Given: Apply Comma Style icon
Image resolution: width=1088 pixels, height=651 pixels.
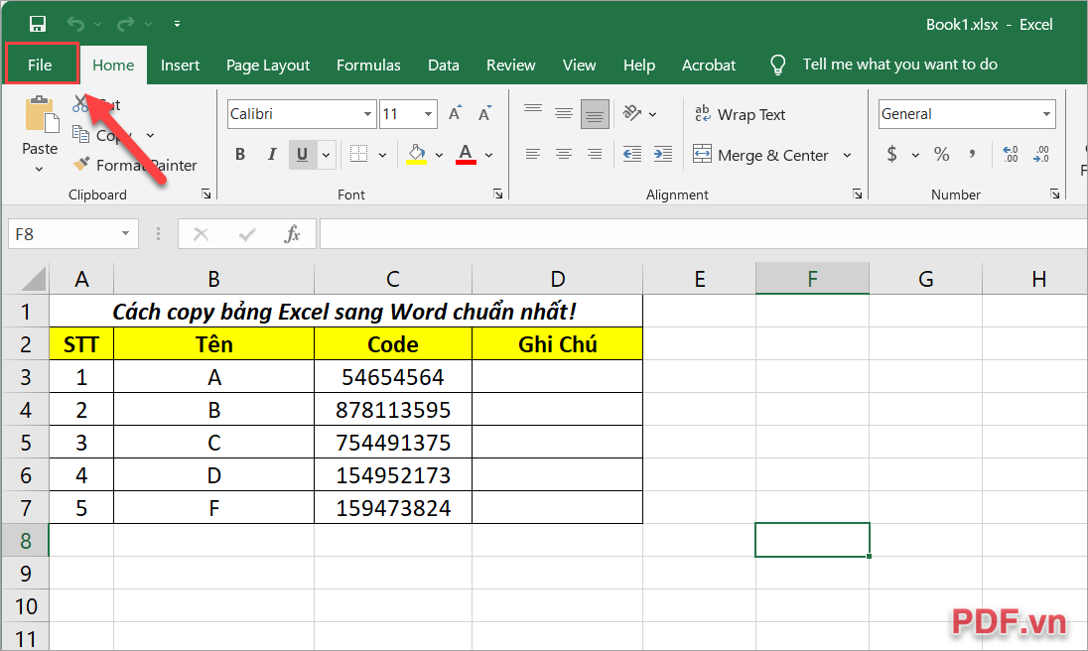Looking at the screenshot, I should pyautogui.click(x=972, y=154).
